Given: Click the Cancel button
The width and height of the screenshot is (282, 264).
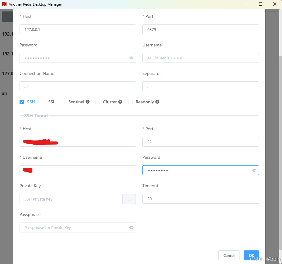Looking at the screenshot, I should [x=229, y=255].
